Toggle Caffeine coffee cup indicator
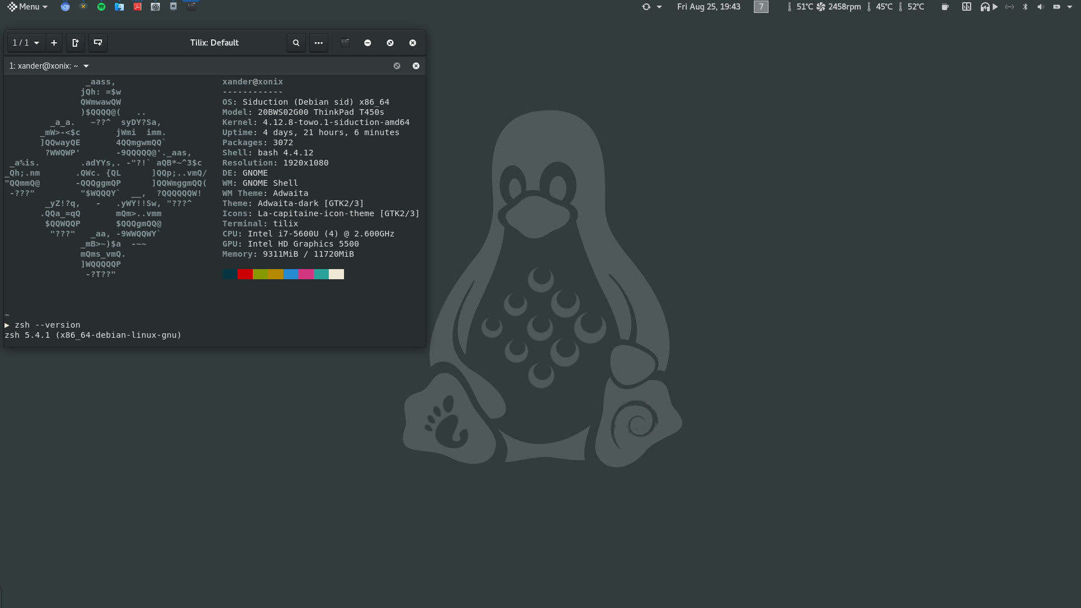Image resolution: width=1081 pixels, height=608 pixels. pos(945,7)
